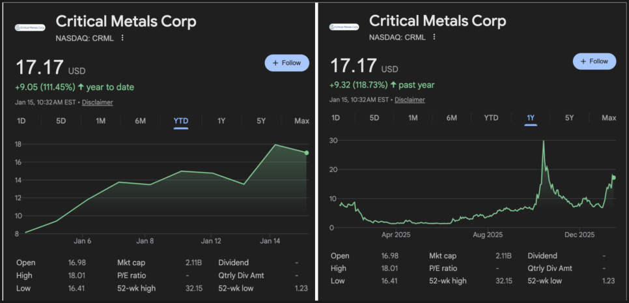Open the three-dot menu in the year-to-date panel
Image resolution: width=629 pixels, height=303 pixels.
click(122, 38)
